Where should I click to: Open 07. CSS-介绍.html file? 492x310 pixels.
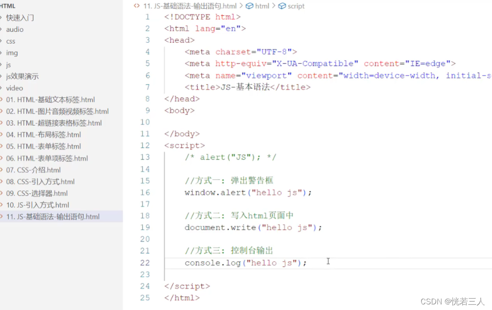[x=33, y=170]
